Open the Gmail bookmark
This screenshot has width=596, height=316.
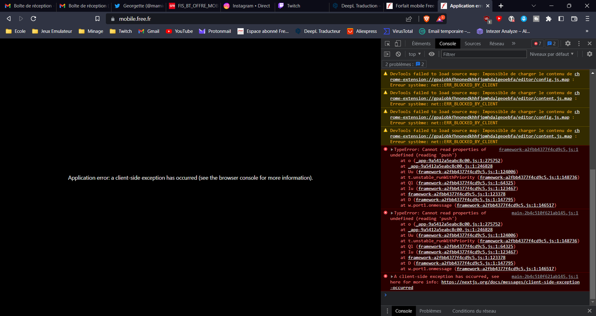pos(149,31)
